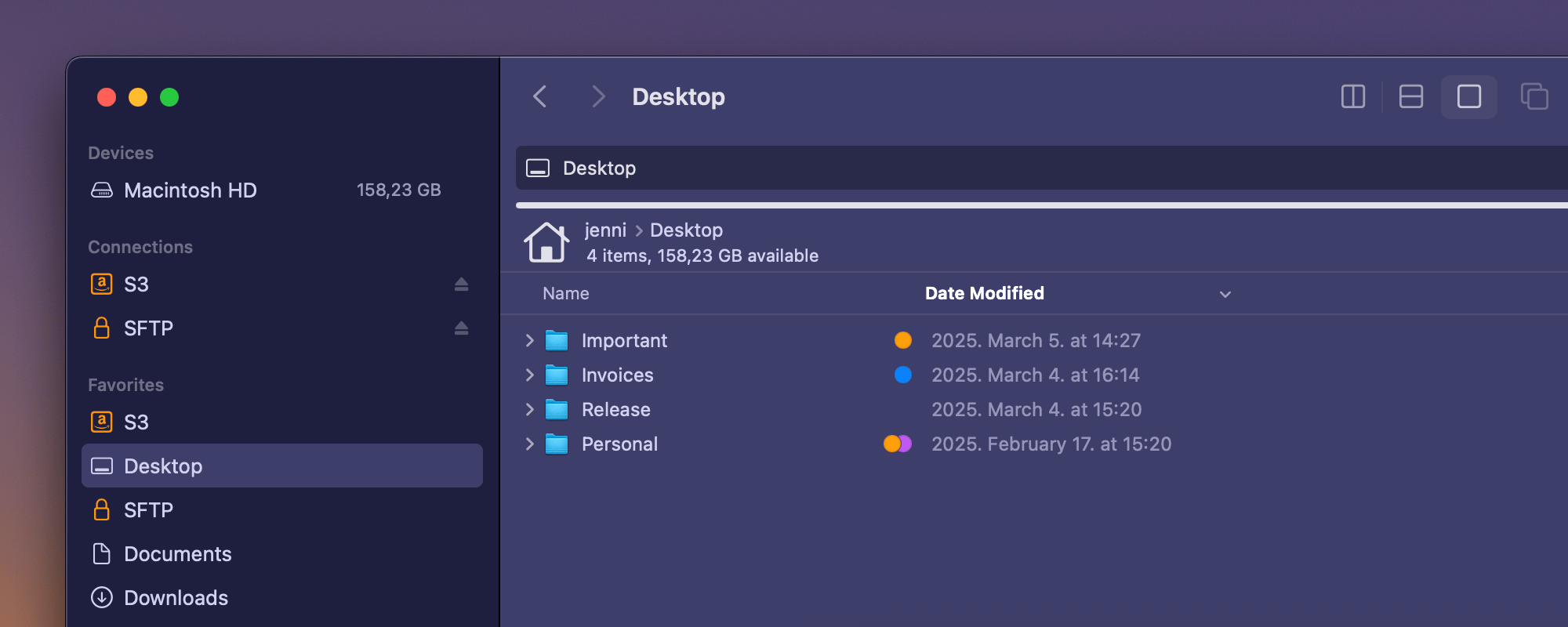
Task: Open SFTP in Favorites
Action: click(282, 510)
